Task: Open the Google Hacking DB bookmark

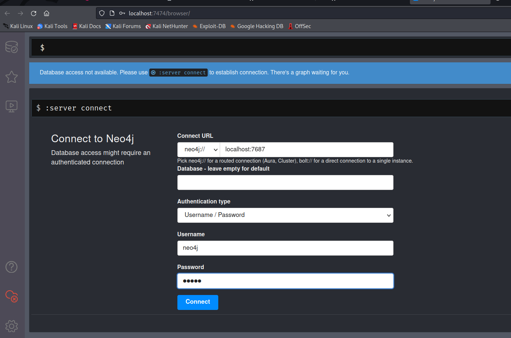Action: [257, 26]
